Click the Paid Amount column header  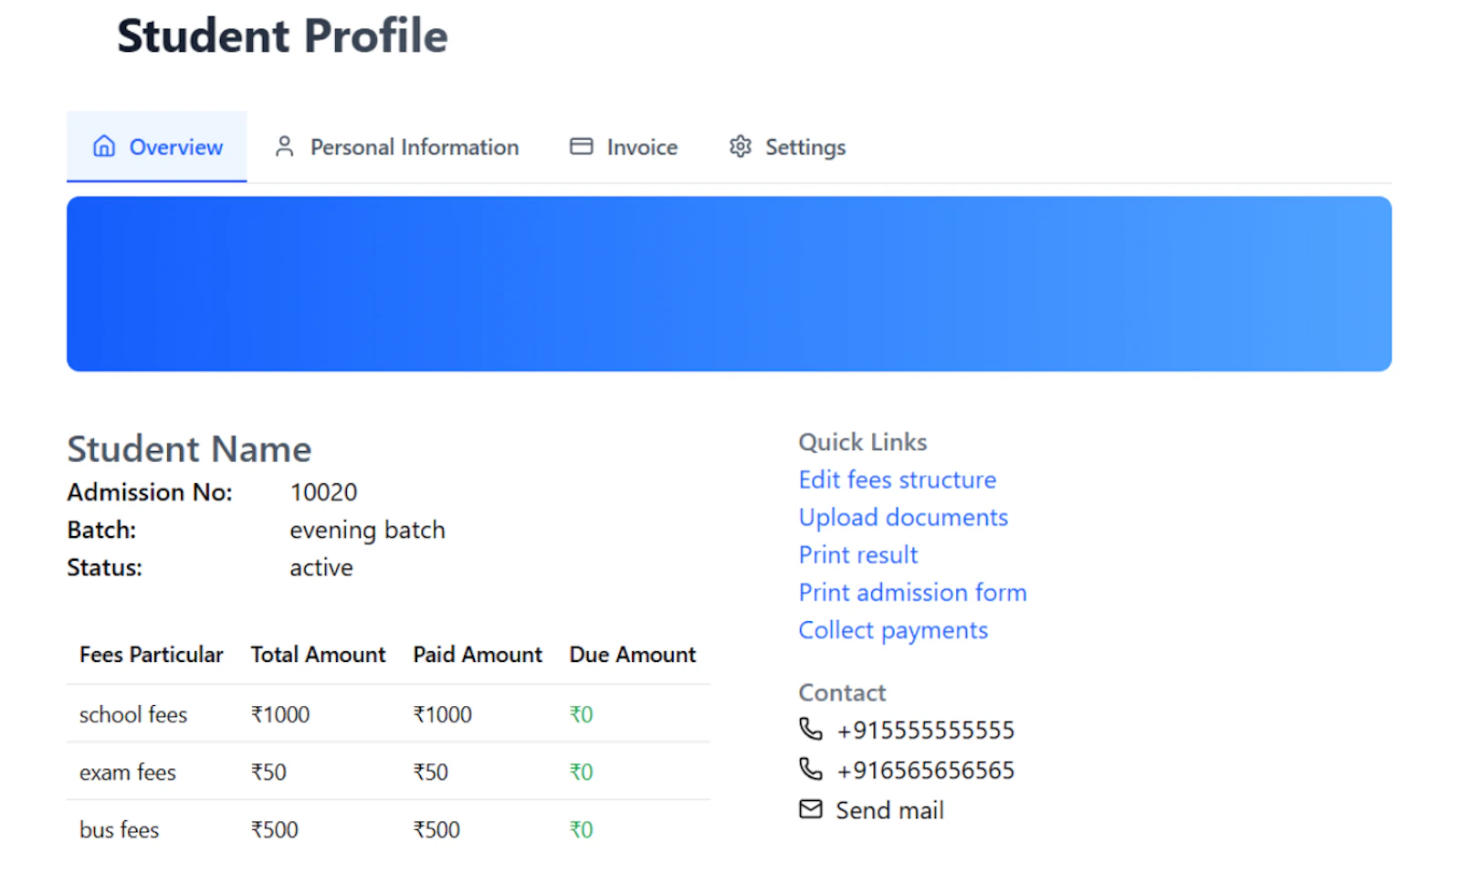[478, 655]
